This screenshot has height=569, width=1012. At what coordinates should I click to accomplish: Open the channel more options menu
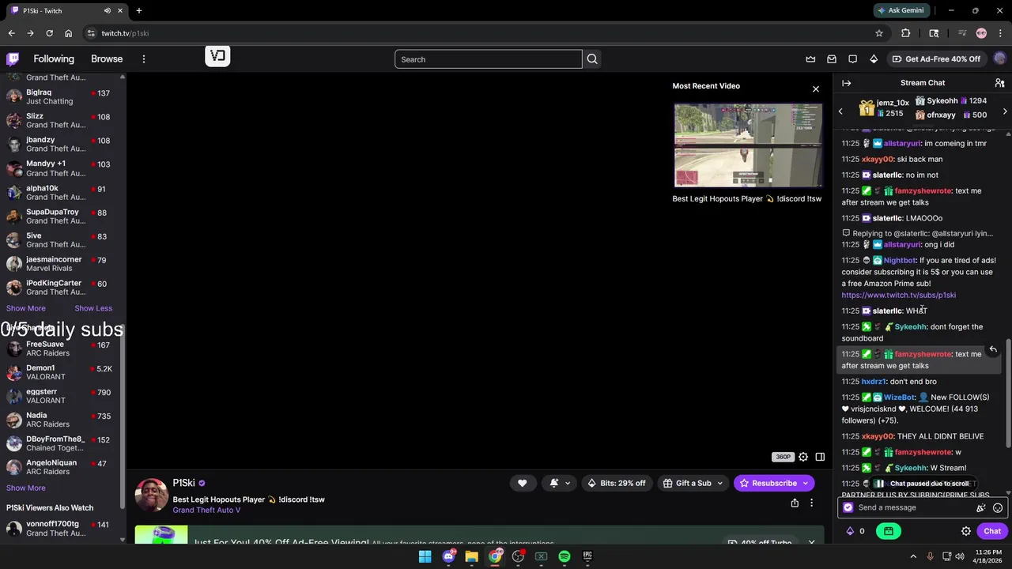[x=811, y=503]
